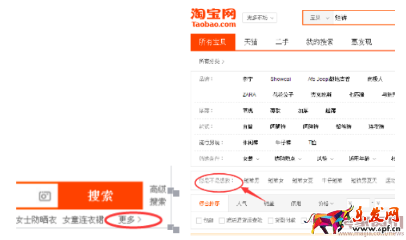406x240 pixels.
Task: Click suggested search 短裤男夏天
Action: pyautogui.click(x=364, y=180)
